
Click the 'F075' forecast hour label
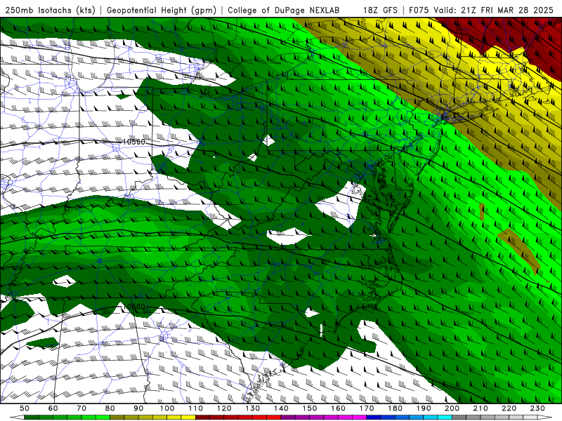pos(419,10)
